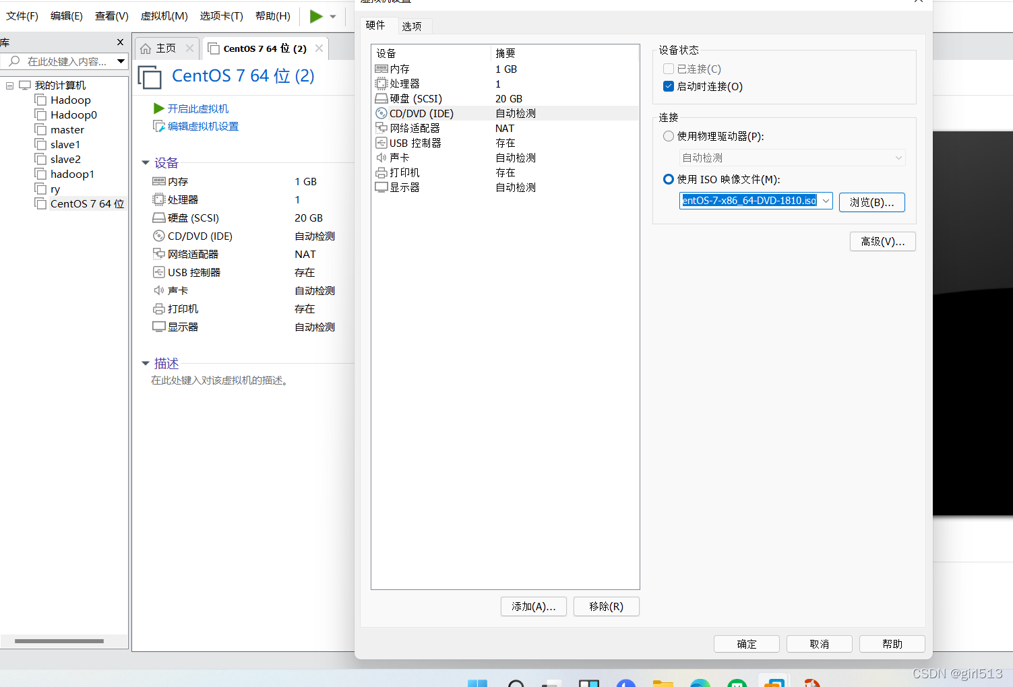Select 显示器 icon in hardware device list

click(x=381, y=187)
